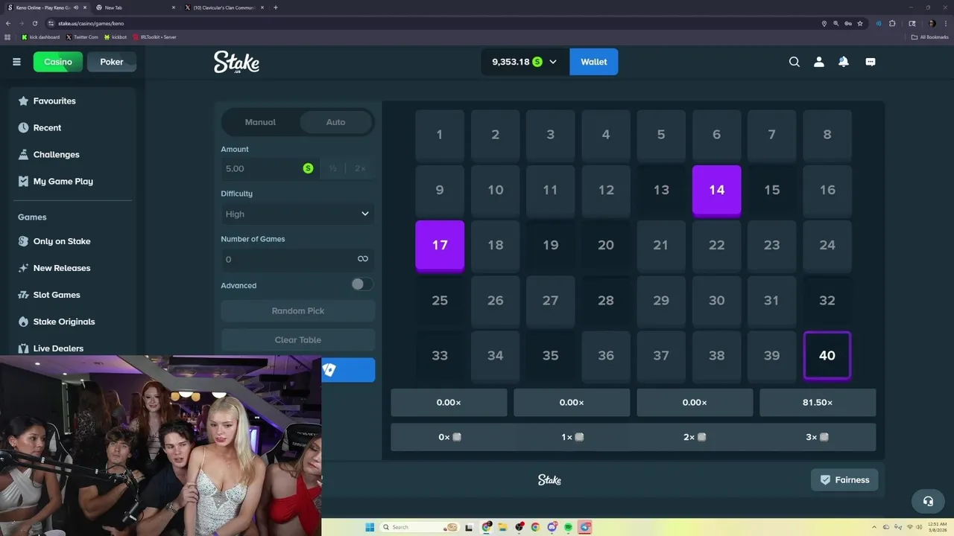Click the search magnifier icon in Stake header
The image size is (954, 536).
(x=795, y=62)
